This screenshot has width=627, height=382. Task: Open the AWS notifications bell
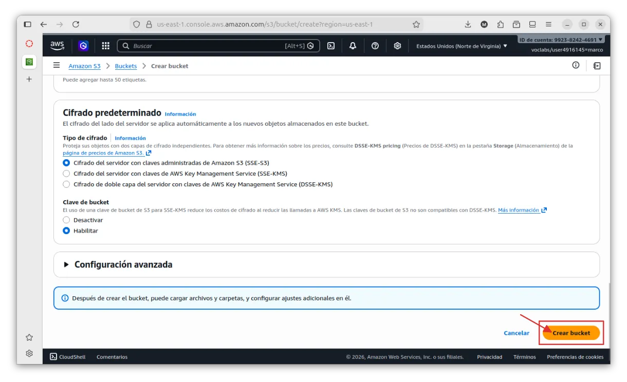353,46
